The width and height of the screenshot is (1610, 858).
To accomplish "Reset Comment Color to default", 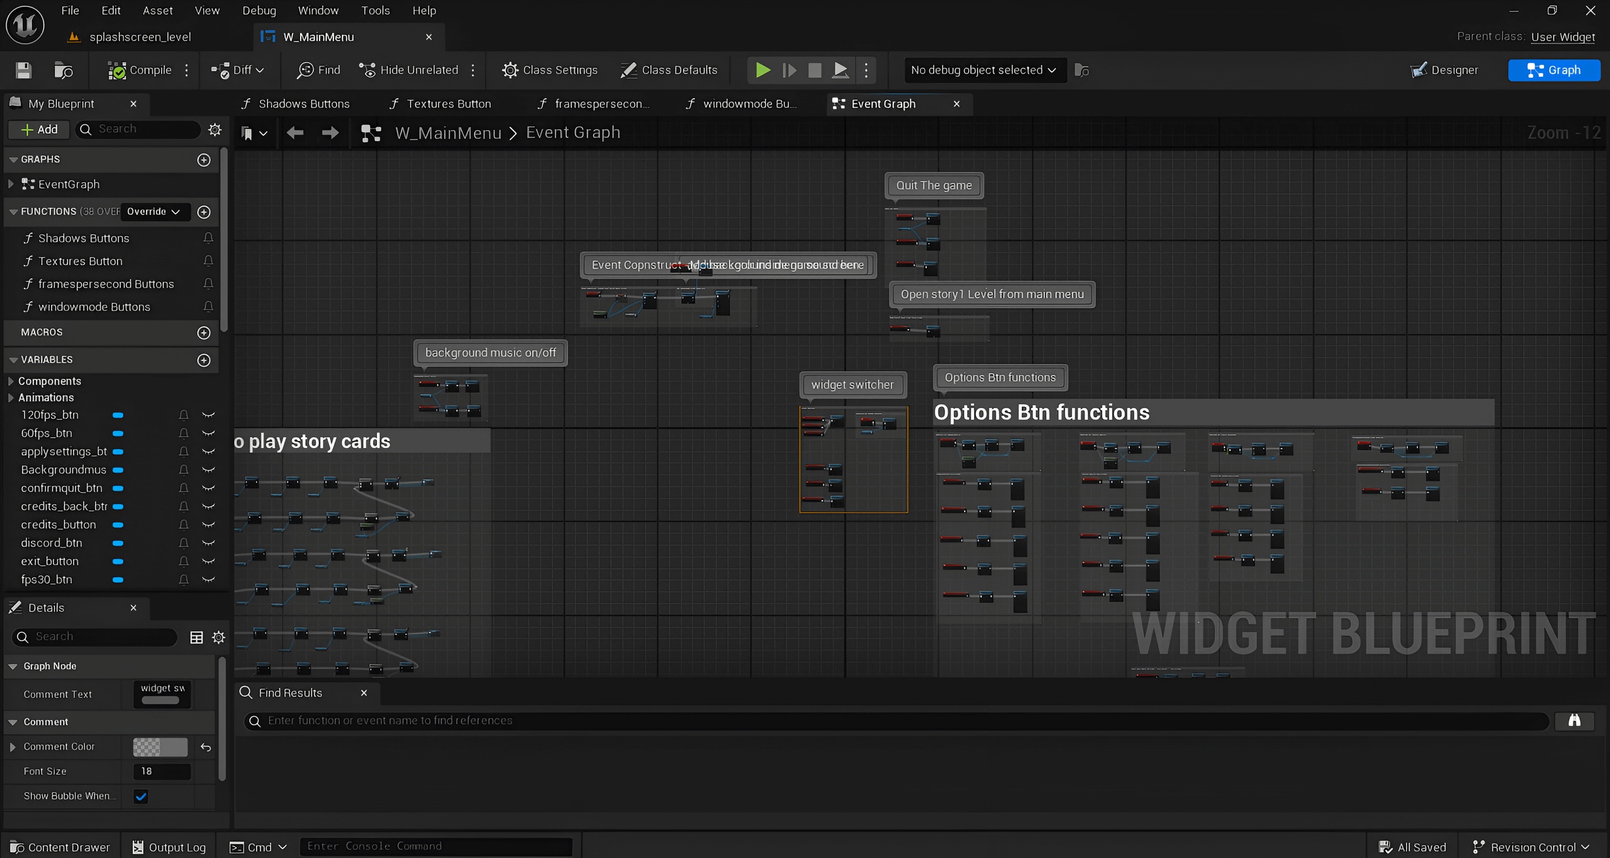I will pos(206,747).
